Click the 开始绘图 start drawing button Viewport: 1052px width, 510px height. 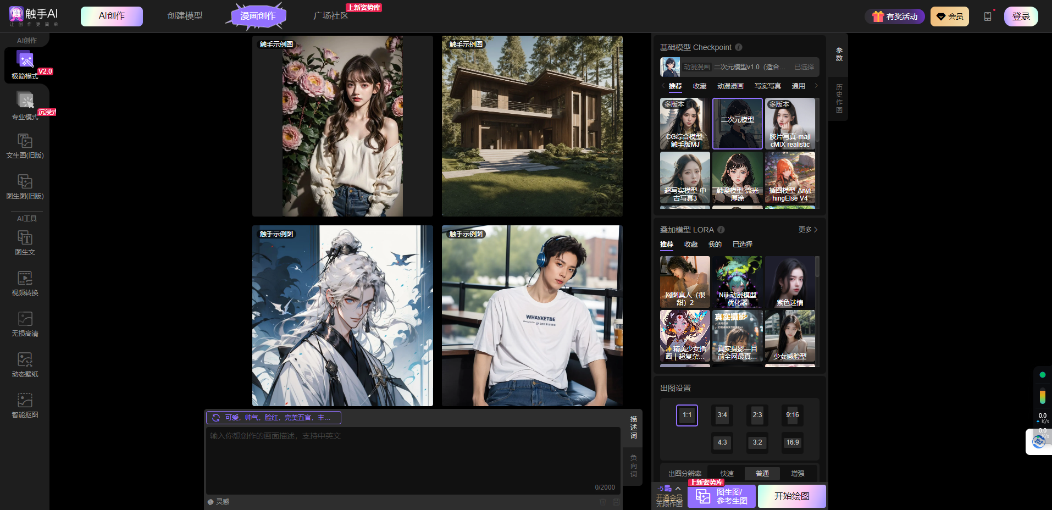pos(791,496)
